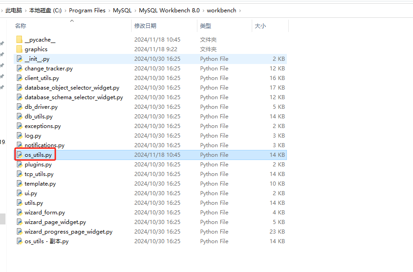Click the ui.py file icon
This screenshot has width=413, height=272.
20,193
